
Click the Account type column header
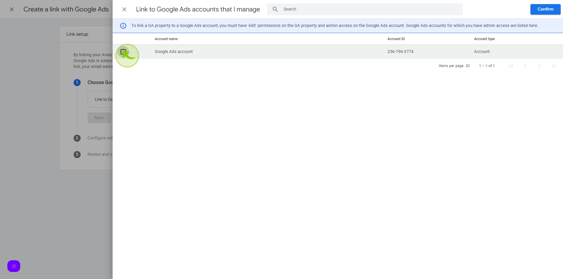coord(484,39)
